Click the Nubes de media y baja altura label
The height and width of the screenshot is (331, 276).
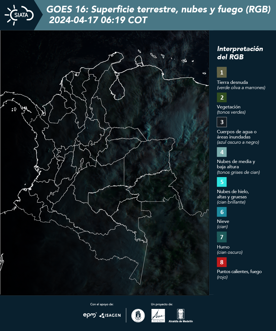(x=236, y=164)
